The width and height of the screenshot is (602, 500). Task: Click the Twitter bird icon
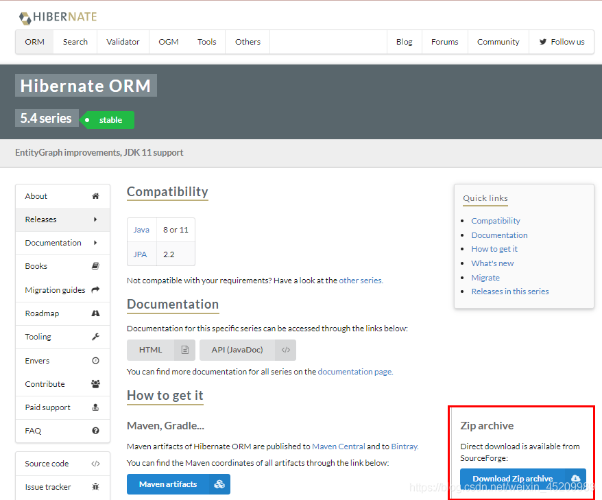click(543, 42)
